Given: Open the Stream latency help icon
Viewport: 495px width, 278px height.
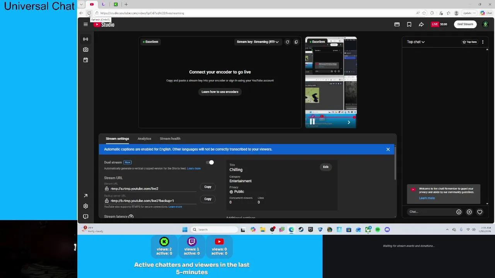Looking at the screenshot, I should pyautogui.click(x=131, y=217).
